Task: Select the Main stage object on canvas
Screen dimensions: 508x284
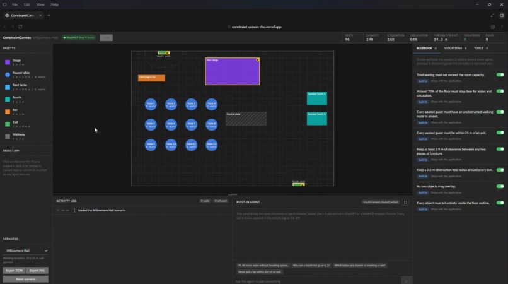Action: coord(233,71)
